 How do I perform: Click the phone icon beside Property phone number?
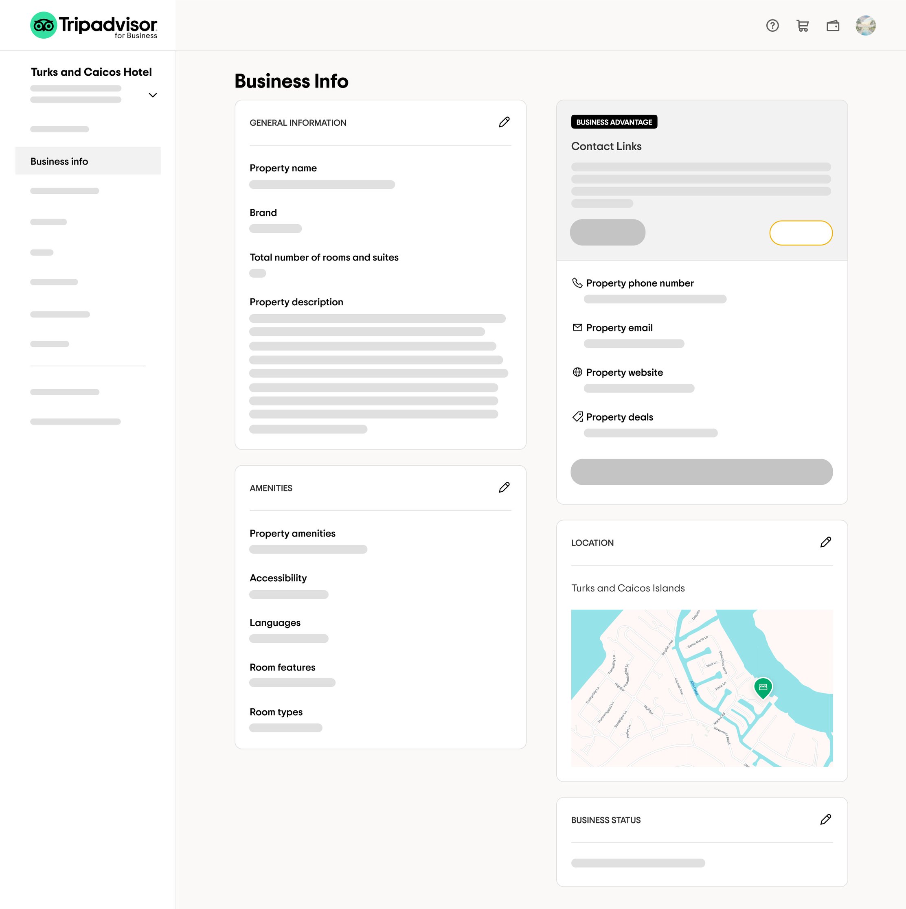(x=577, y=283)
